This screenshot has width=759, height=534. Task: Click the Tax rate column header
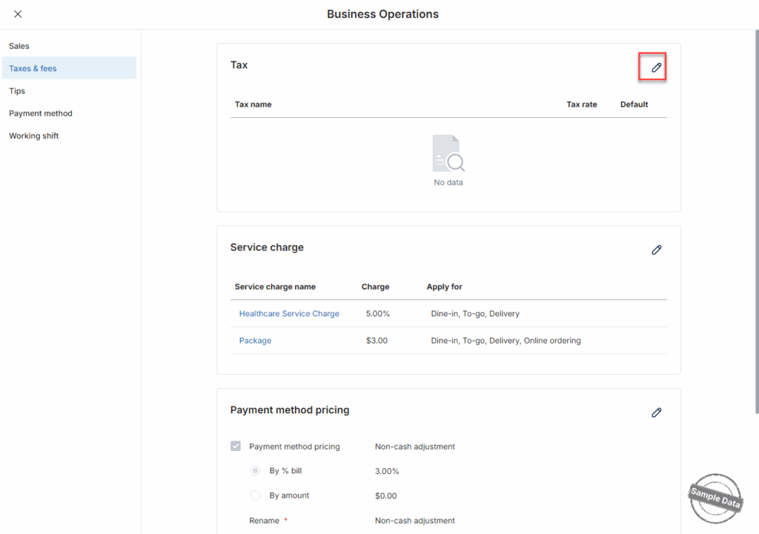click(581, 104)
